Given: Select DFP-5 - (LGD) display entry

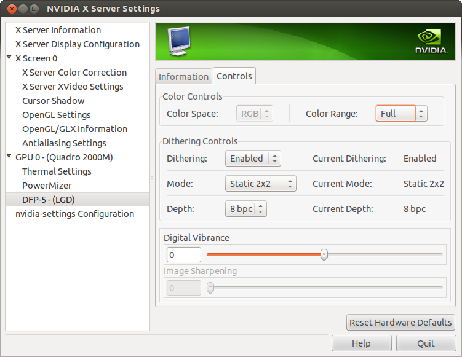Looking at the screenshot, I should click(77, 200).
